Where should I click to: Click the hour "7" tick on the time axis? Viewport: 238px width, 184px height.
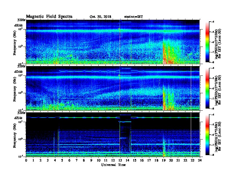(x=77, y=160)
